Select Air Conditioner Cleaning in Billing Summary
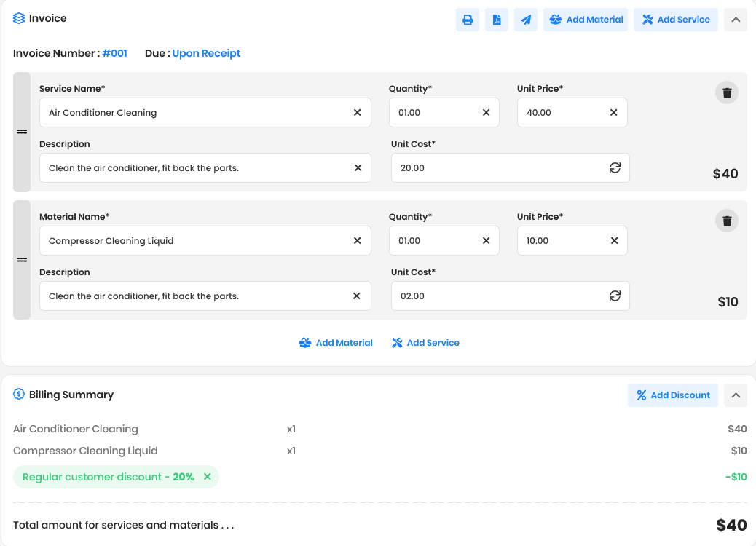This screenshot has height=546, width=756. coord(75,429)
